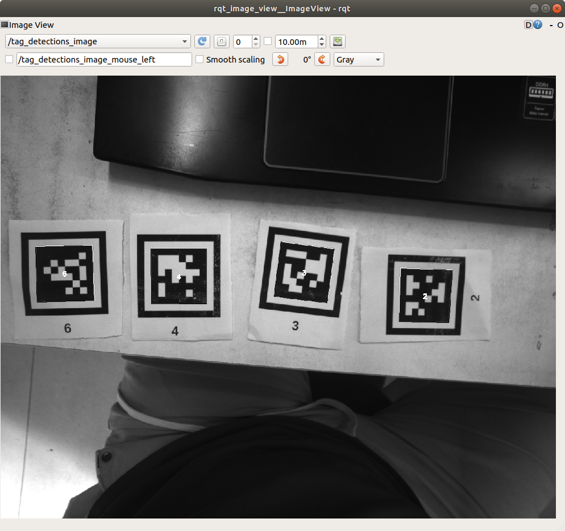Refresh the image topics list

tap(202, 42)
